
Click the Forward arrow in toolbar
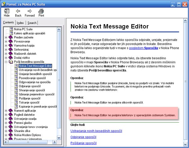coord(30,13)
